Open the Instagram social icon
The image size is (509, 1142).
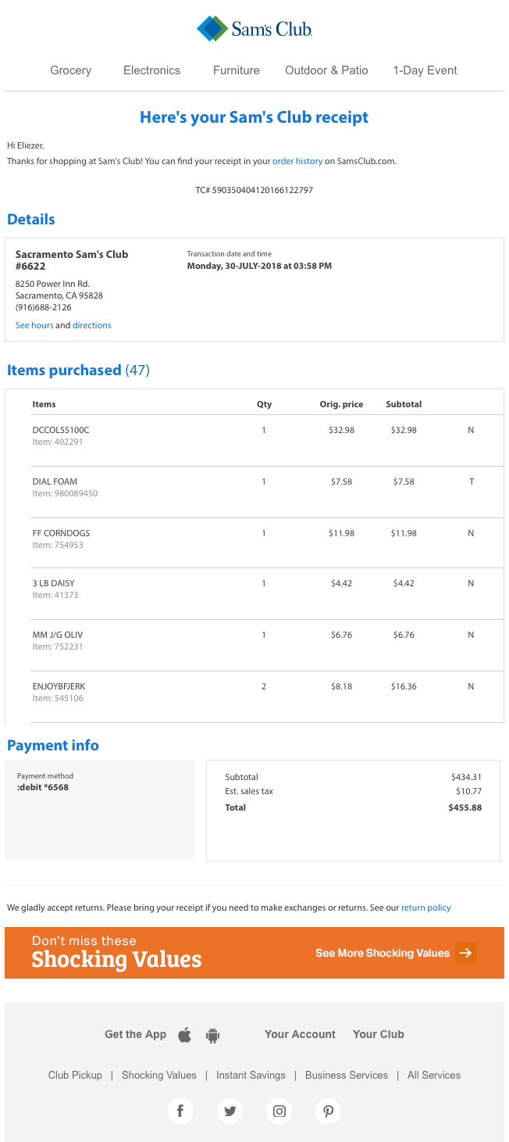click(x=279, y=1111)
